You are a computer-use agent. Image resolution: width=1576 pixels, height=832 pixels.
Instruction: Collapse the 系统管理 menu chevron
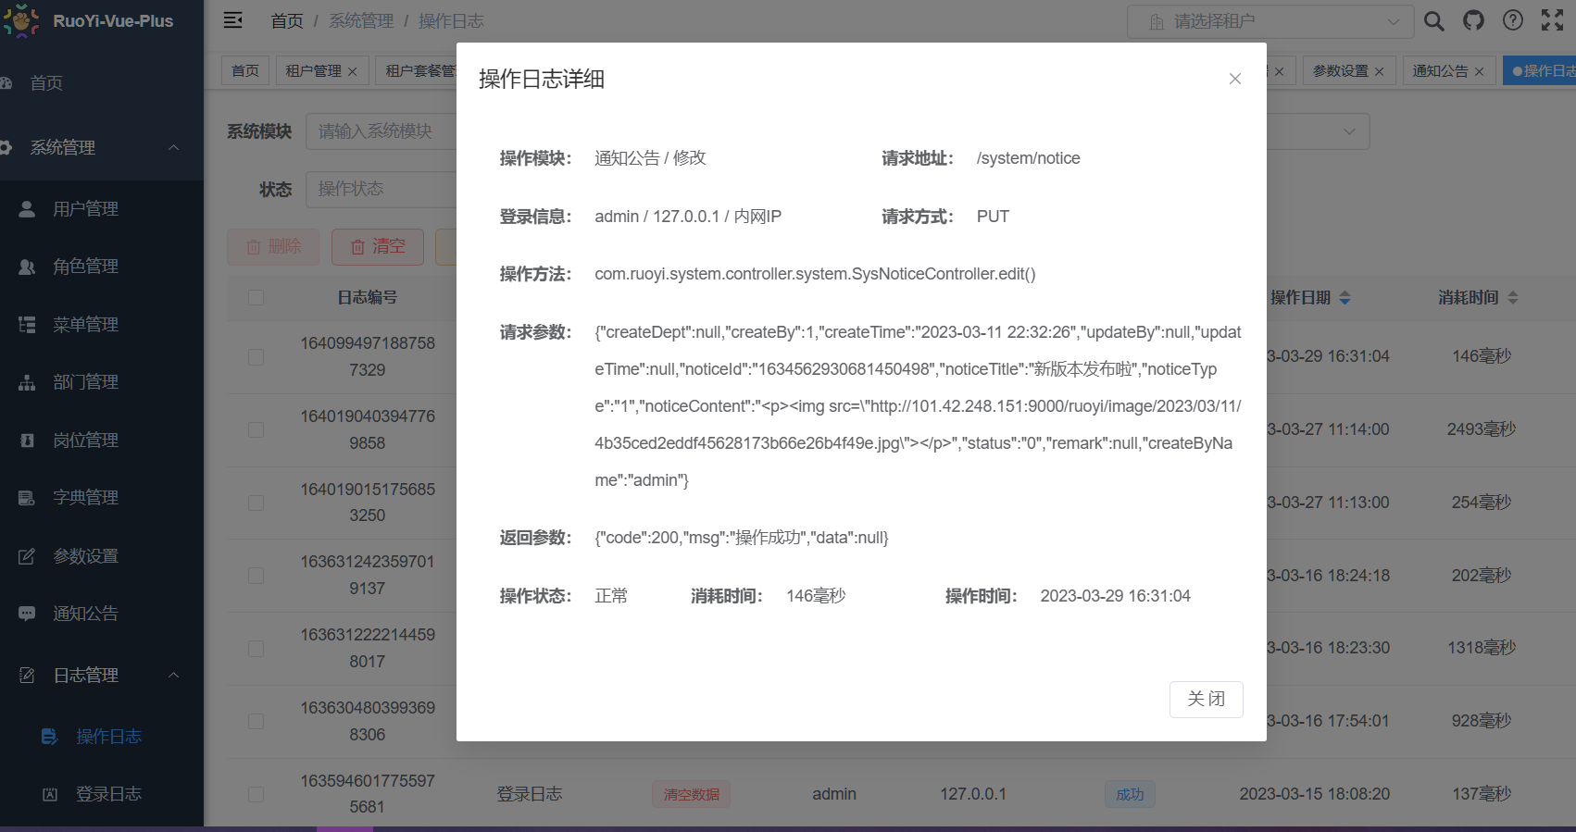tap(174, 147)
